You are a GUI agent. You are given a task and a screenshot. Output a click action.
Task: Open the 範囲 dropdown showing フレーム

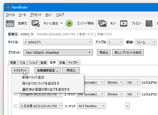click(146, 42)
